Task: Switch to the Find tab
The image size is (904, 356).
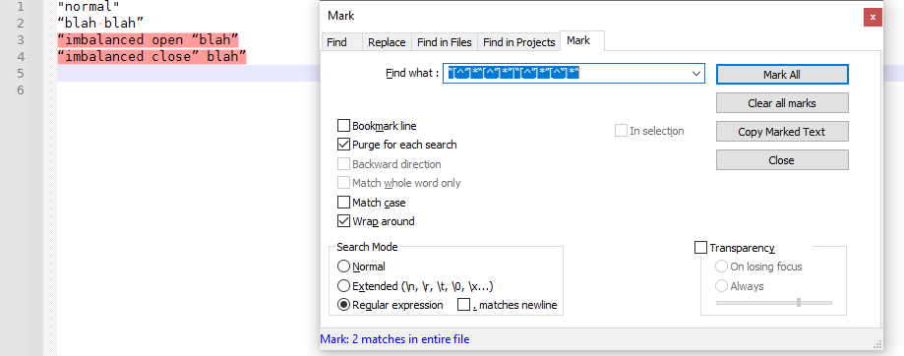Action: [x=336, y=42]
